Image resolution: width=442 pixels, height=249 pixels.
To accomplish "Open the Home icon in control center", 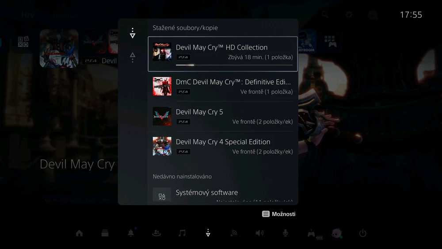I will (x=79, y=233).
